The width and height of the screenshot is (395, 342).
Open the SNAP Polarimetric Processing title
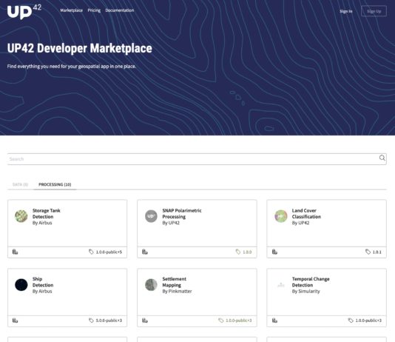[182, 213]
